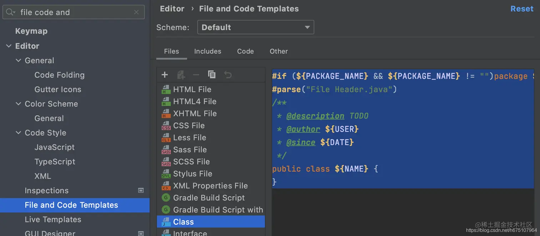
Task: Open the Scheme dropdown
Action: click(x=255, y=27)
